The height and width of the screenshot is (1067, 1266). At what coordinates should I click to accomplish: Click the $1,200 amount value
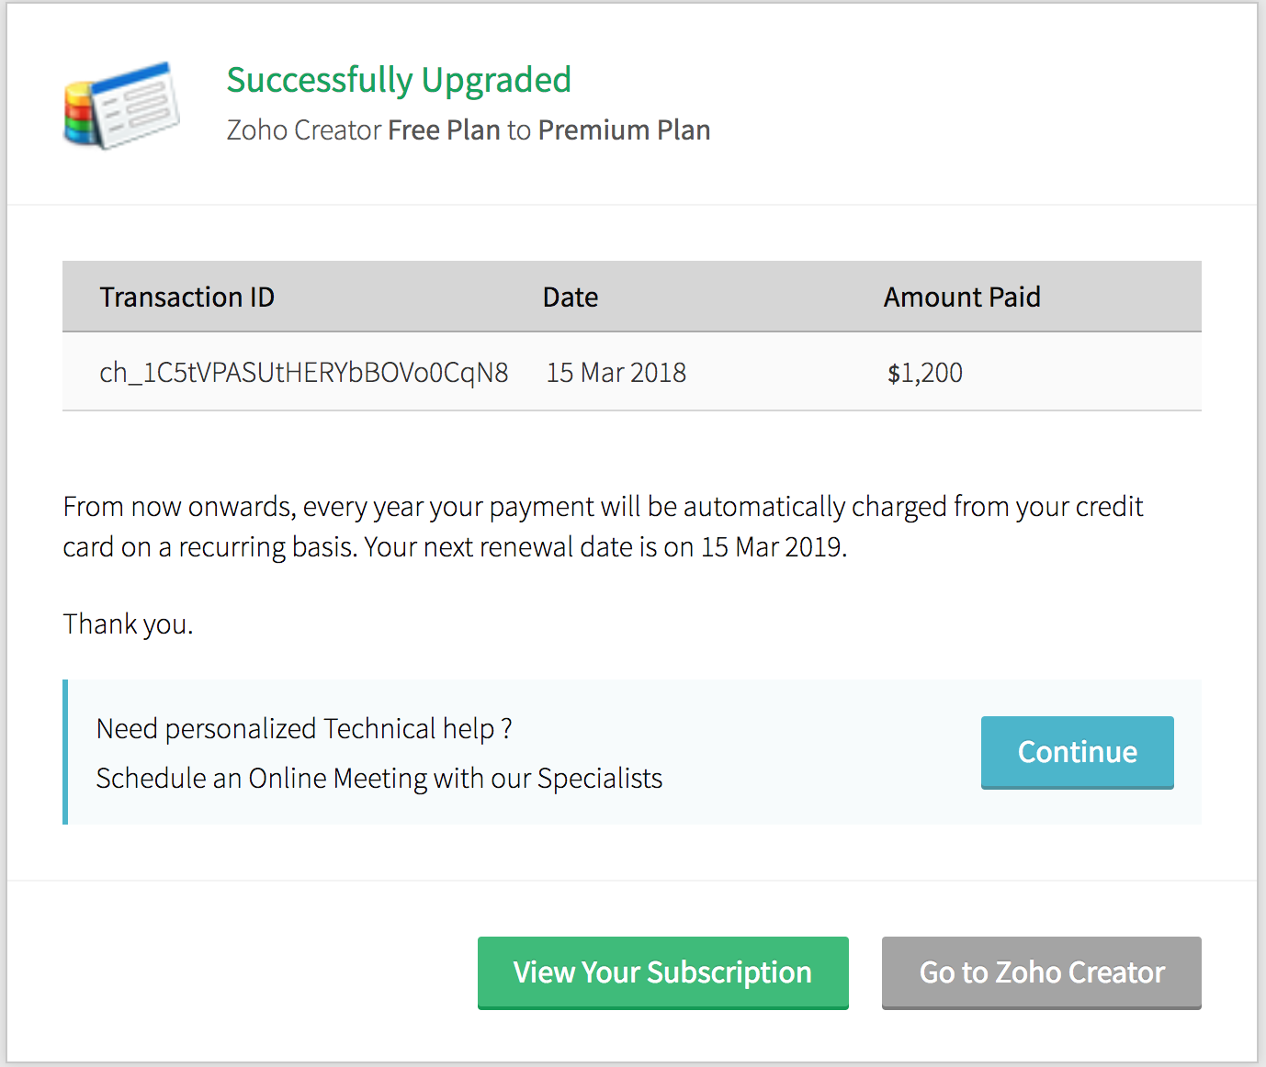(924, 373)
